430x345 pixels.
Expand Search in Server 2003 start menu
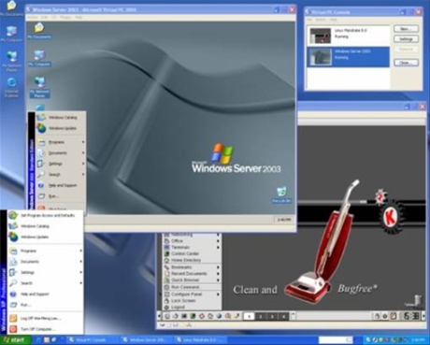coord(61,175)
